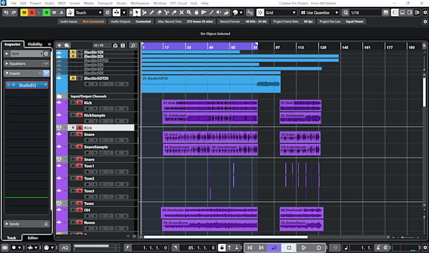429x253 pixels.
Task: Click the transport Stop button
Action: pyautogui.click(x=289, y=248)
